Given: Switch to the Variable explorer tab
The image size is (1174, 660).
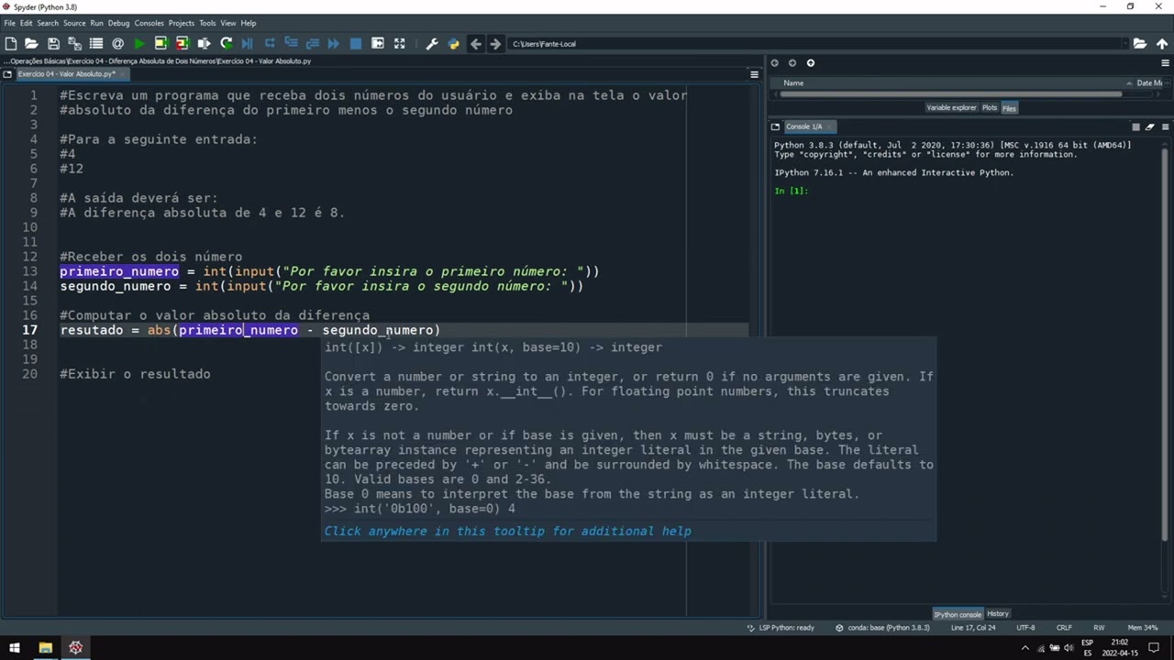Looking at the screenshot, I should [951, 108].
